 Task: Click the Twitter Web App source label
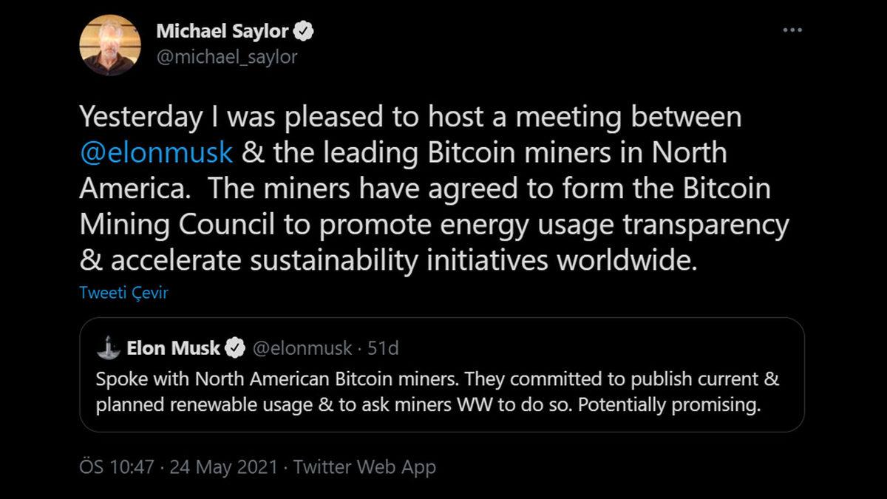coord(365,466)
